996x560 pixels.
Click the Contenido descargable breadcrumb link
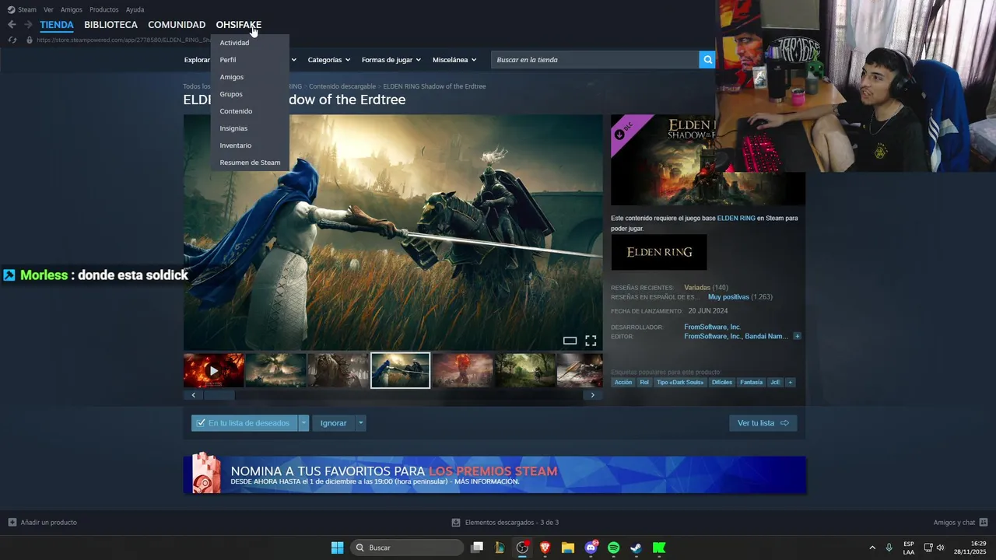[x=342, y=86]
